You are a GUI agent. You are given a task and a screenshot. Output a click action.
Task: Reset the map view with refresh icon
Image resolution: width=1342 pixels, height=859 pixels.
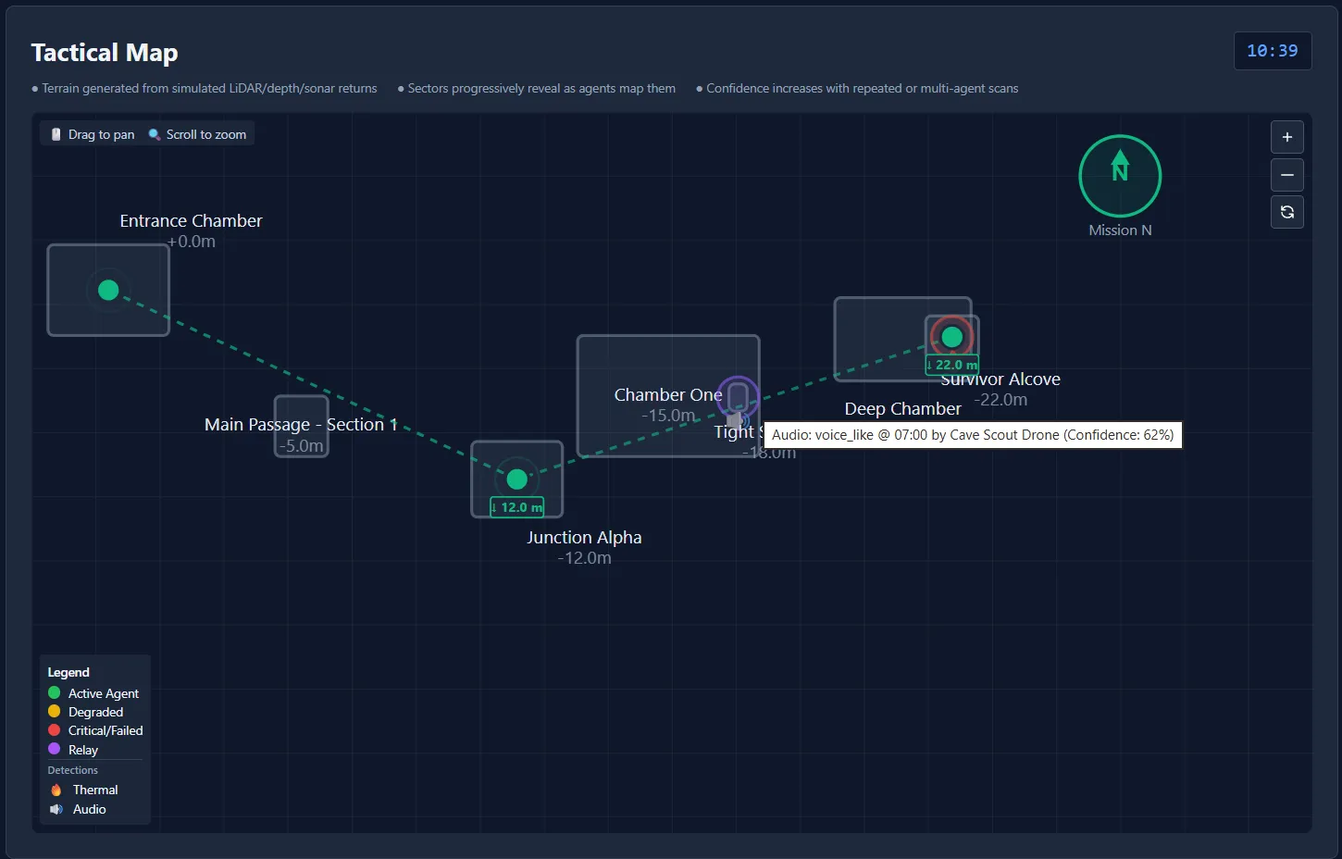[x=1286, y=212]
